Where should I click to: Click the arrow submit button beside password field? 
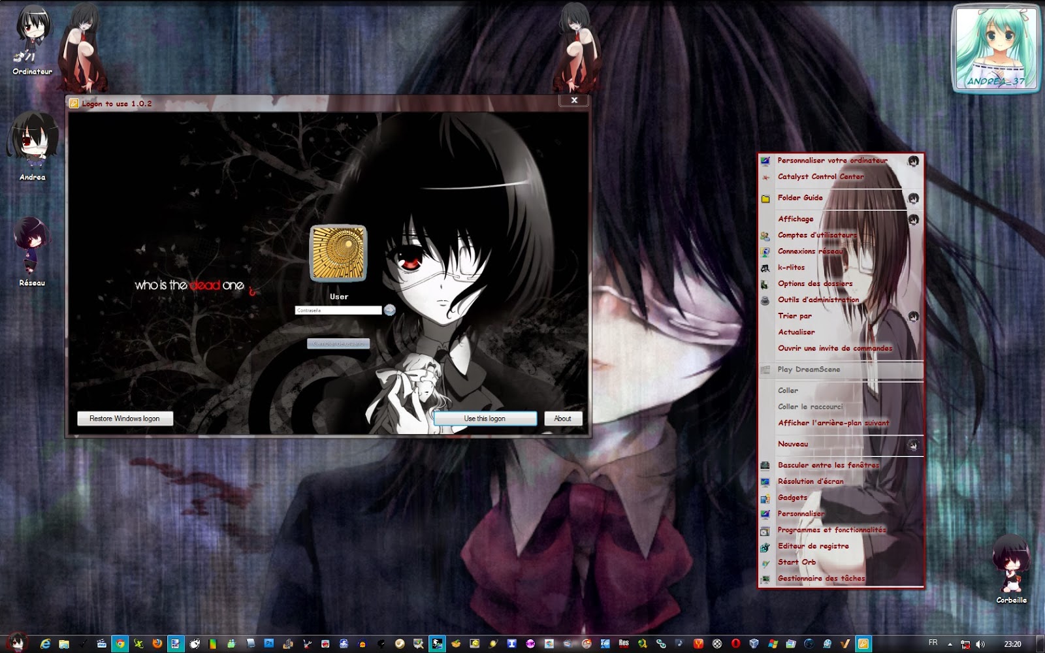[x=389, y=310]
